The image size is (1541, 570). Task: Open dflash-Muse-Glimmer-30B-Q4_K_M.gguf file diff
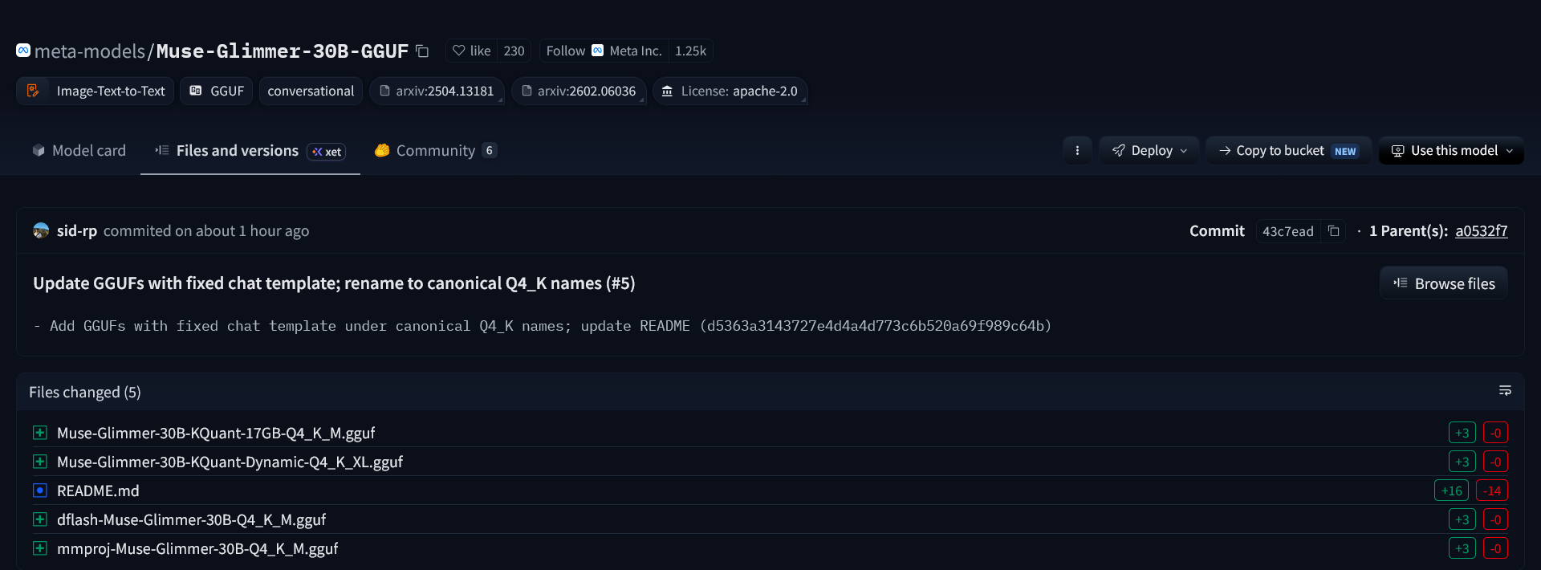tap(191, 519)
